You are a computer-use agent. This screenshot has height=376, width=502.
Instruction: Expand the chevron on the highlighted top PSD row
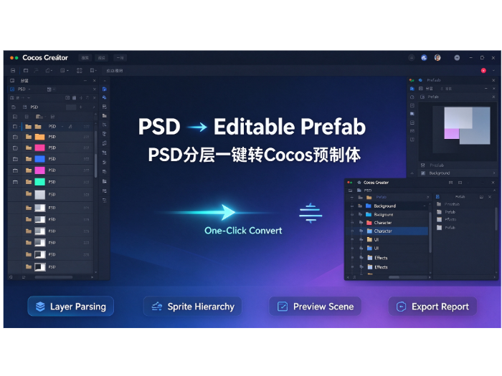(62, 127)
